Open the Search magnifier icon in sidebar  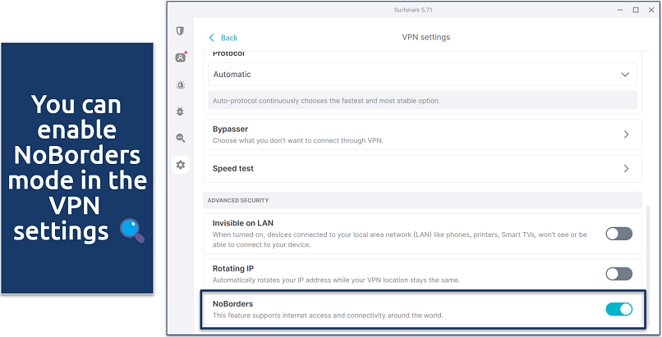click(180, 138)
